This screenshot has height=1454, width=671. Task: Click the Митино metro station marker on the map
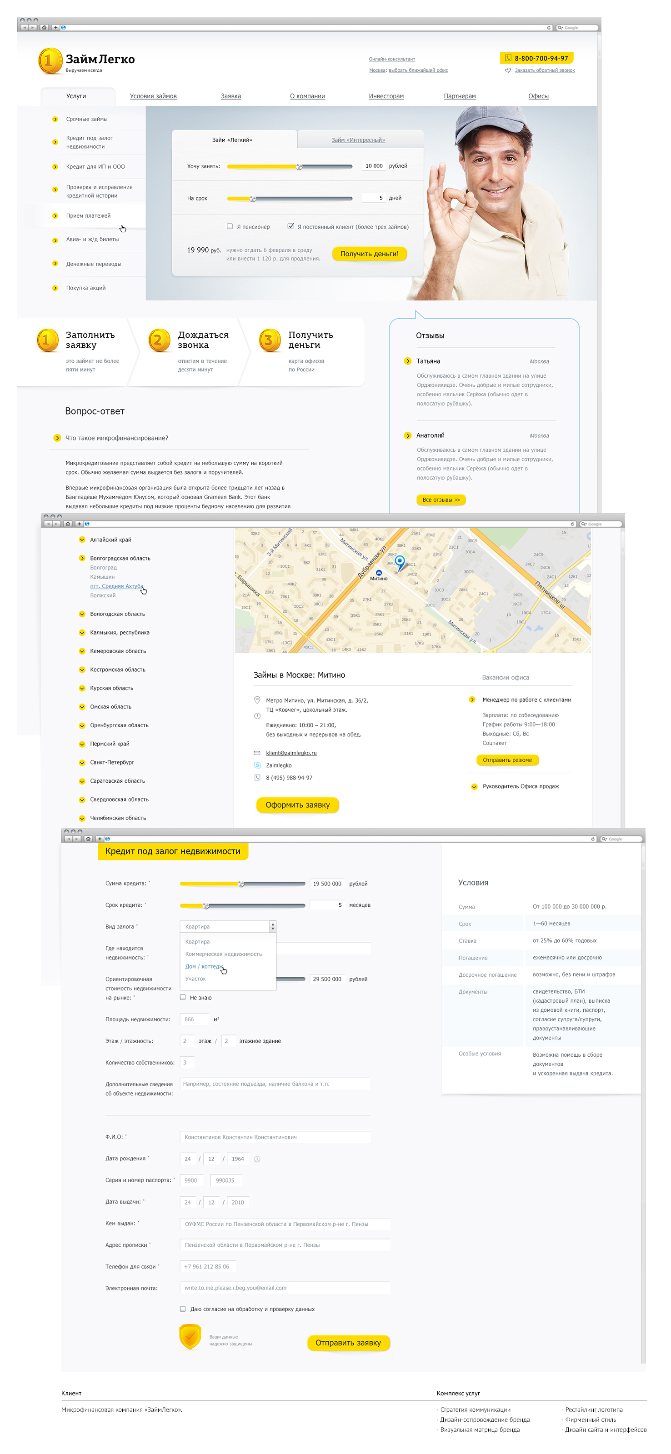[379, 573]
